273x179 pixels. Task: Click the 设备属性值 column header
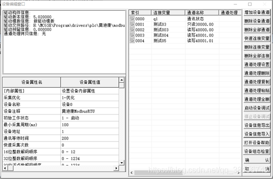pos(90,82)
